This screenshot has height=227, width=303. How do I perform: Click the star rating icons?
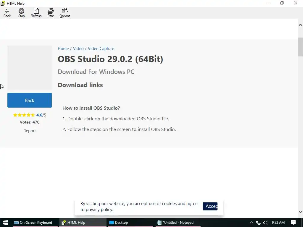pos(24,115)
